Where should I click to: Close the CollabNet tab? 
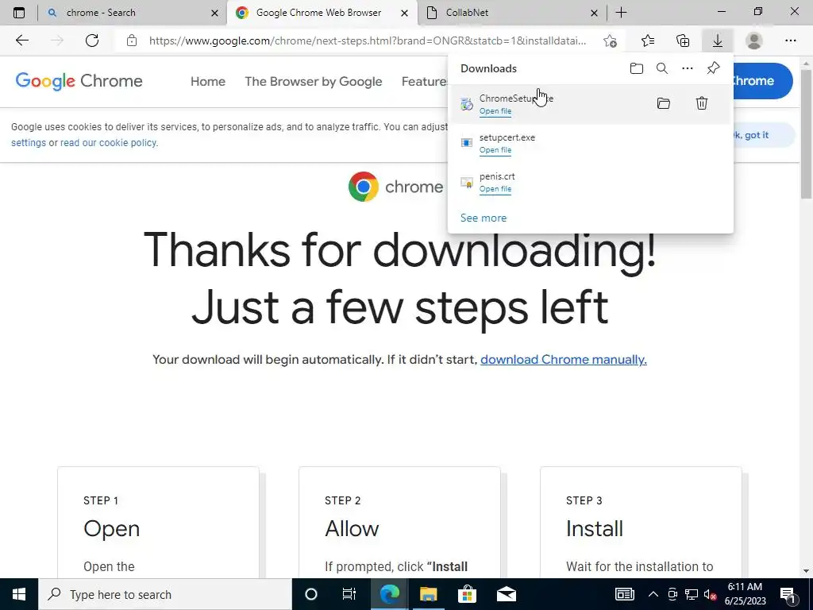click(594, 13)
